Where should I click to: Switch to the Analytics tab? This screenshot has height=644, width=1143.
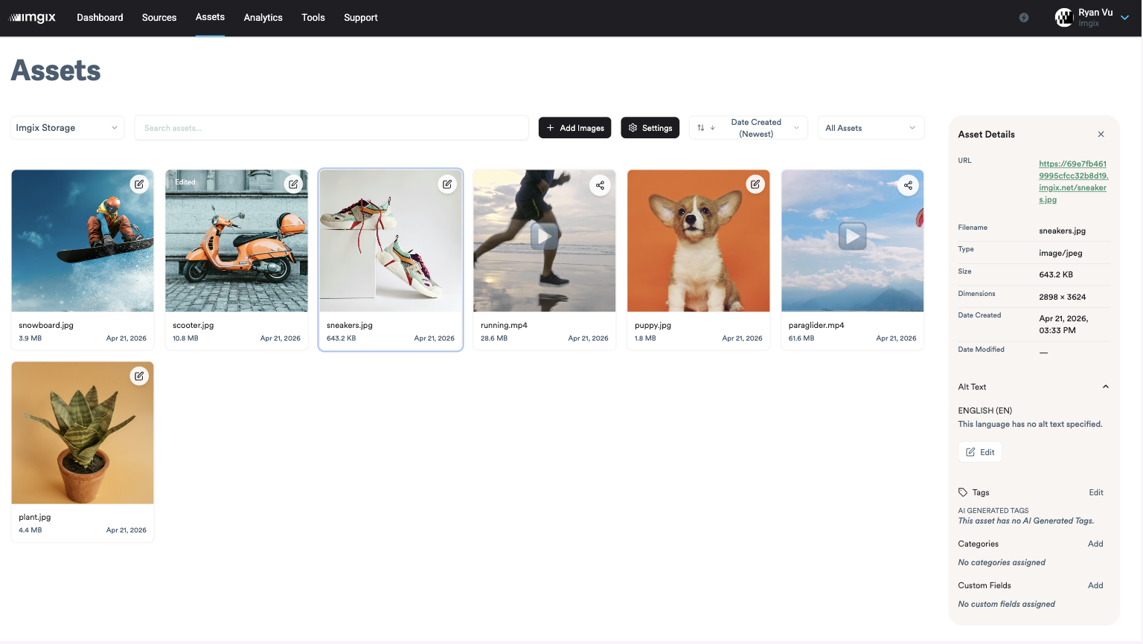[263, 17]
